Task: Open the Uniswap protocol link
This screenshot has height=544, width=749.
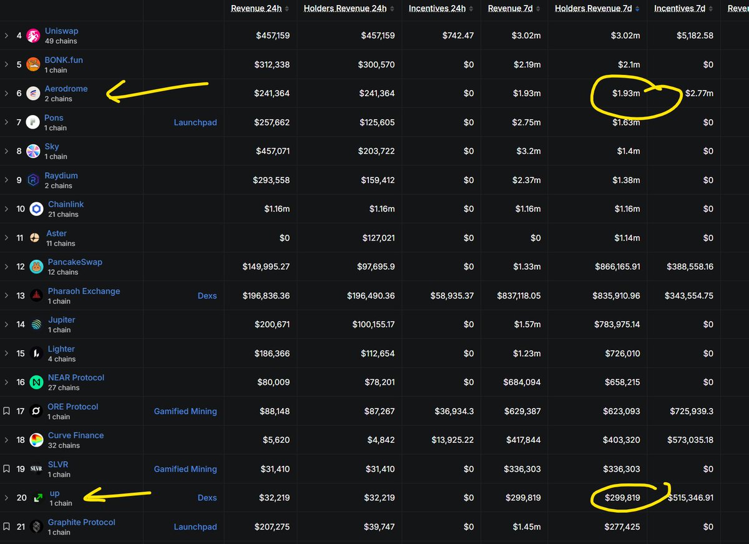Action: 62,31
